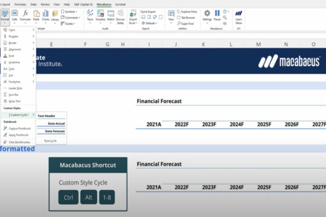Image resolution: width=326 pixels, height=217 pixels.
Task: Open the Underline submenu entry
Action: (x=18, y=62)
